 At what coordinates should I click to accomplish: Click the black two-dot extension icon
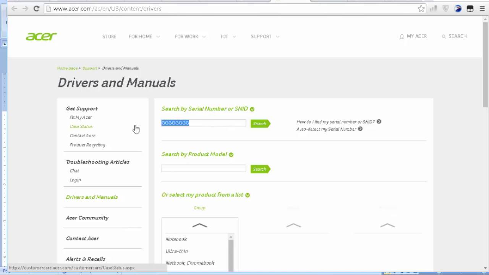[x=470, y=8]
